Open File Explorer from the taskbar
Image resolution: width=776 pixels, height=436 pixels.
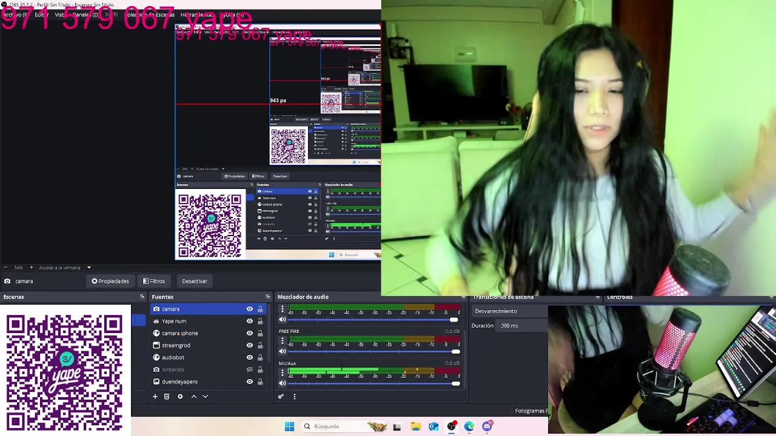pos(415,426)
